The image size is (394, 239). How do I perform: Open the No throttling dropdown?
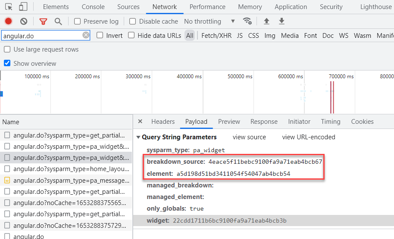[210, 21]
